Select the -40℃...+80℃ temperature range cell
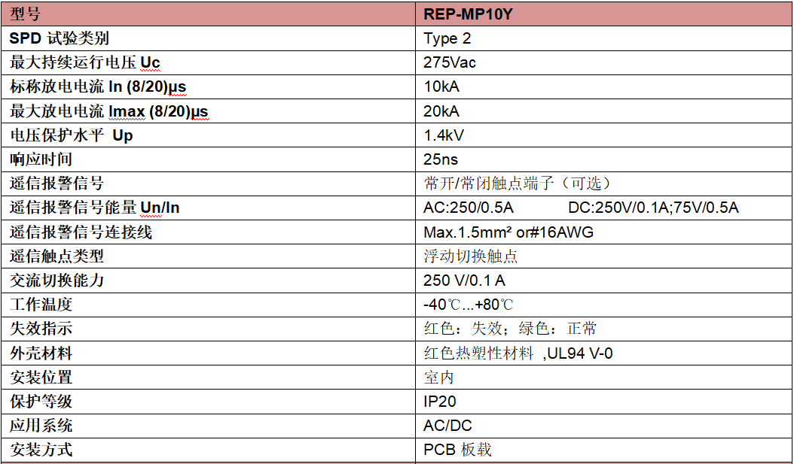Viewport: 794px width, 464px height. pos(469,305)
